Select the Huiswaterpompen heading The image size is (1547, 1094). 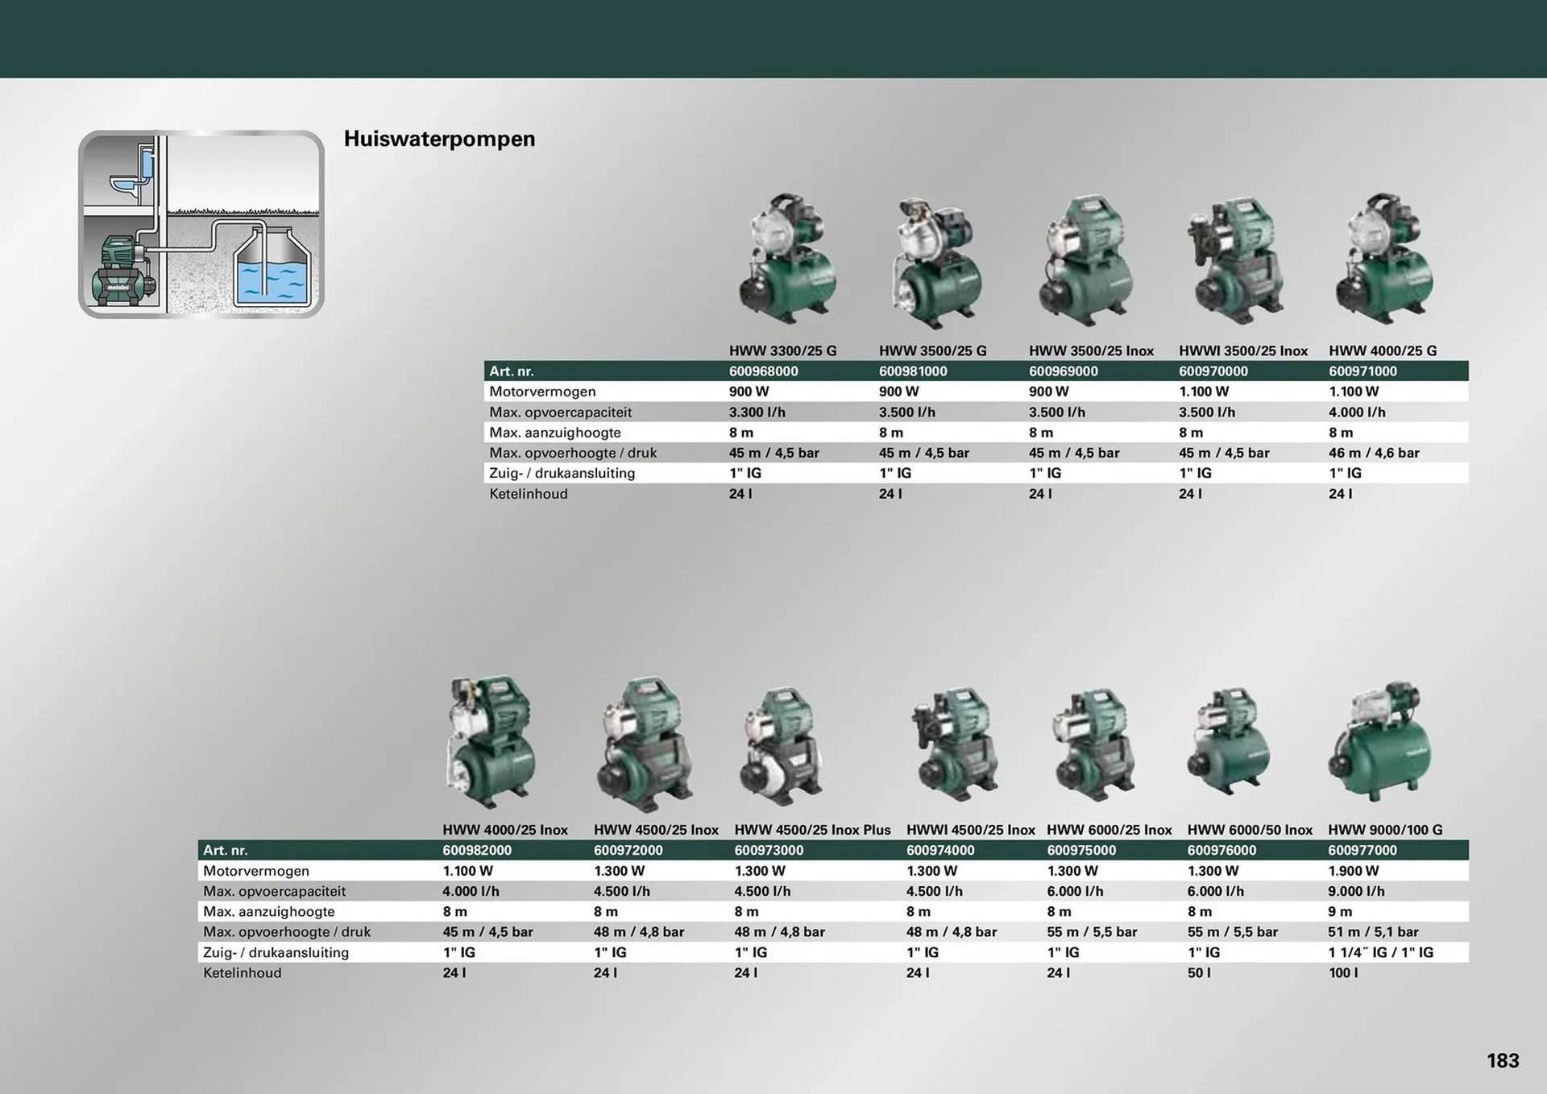click(x=439, y=139)
